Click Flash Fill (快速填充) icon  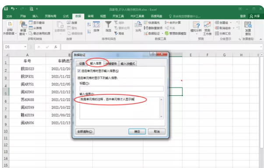(x=146, y=23)
